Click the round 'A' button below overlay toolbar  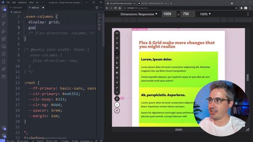pyautogui.click(x=117, y=99)
